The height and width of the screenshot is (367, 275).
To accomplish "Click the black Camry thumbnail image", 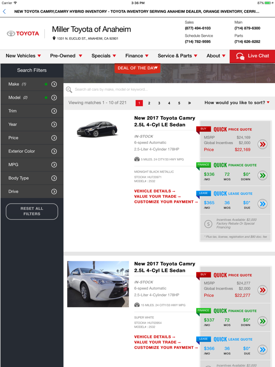I will (97, 129).
